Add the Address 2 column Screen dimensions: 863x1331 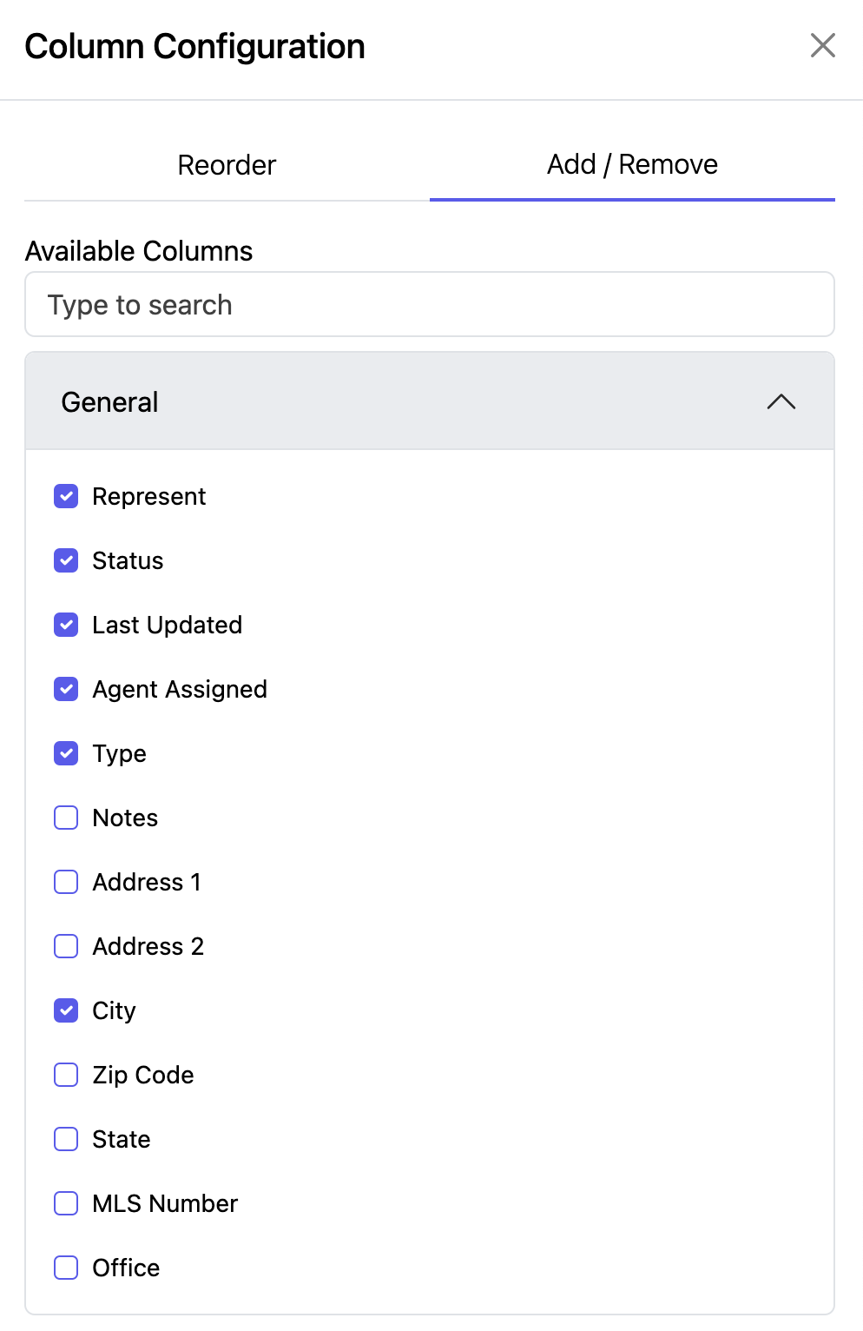click(66, 946)
